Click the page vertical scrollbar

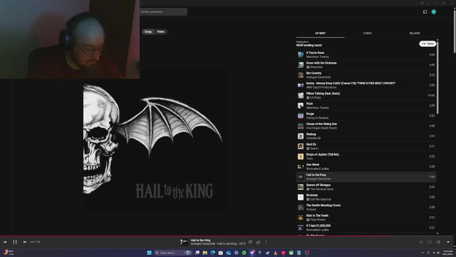click(454, 32)
